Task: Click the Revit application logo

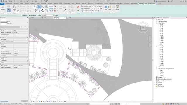Action: pos(1,1)
